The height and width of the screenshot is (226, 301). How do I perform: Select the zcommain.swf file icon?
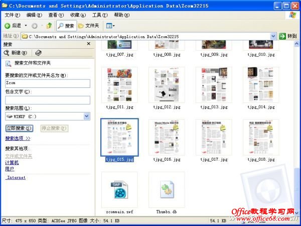pyautogui.click(x=119, y=190)
